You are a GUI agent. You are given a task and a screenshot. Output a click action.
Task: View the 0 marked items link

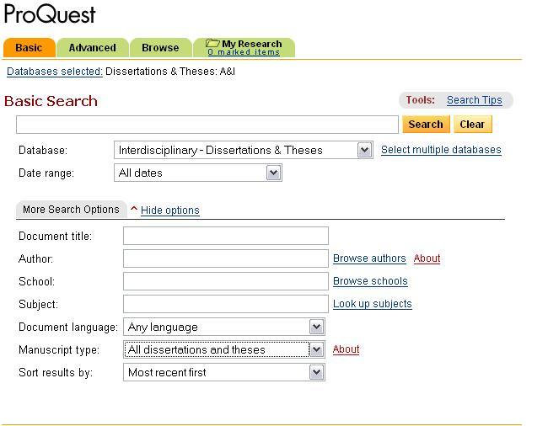(244, 52)
